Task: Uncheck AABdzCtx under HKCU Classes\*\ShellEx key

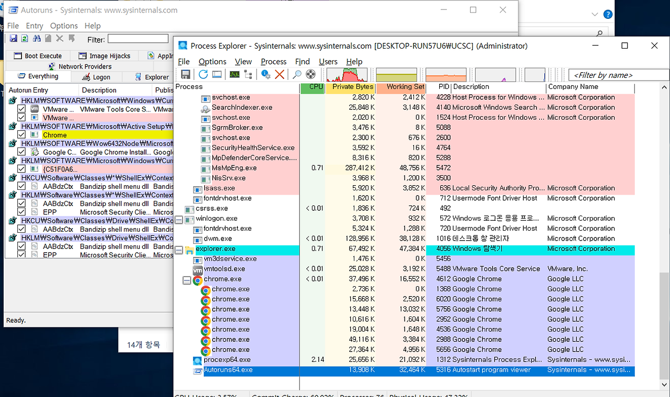Action: point(21,186)
